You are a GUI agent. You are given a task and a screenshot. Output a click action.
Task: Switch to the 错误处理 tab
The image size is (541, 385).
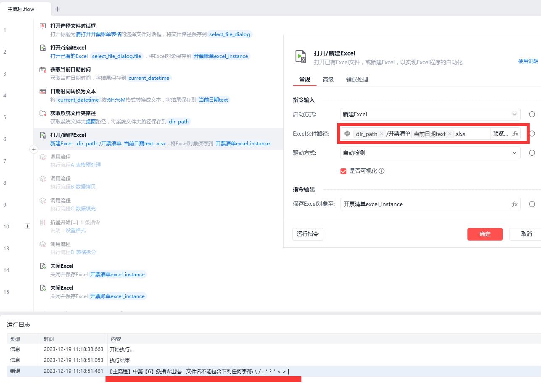click(x=357, y=79)
